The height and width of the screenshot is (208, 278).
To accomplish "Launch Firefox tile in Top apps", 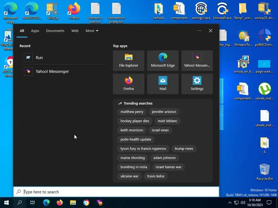I will click(x=128, y=84).
